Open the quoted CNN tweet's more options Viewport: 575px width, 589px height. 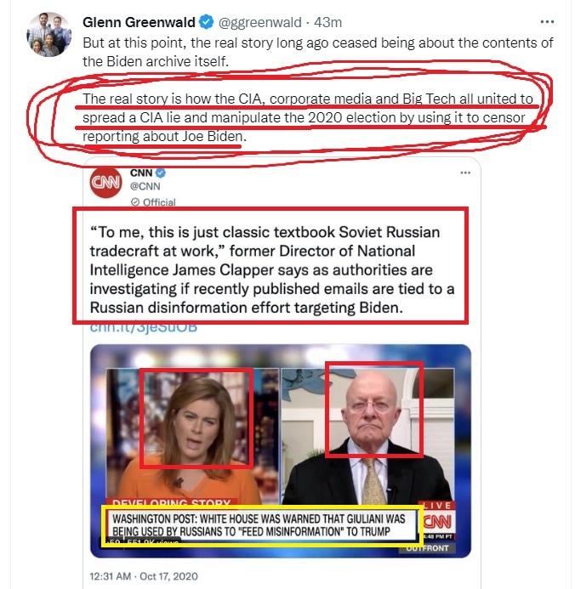465,173
